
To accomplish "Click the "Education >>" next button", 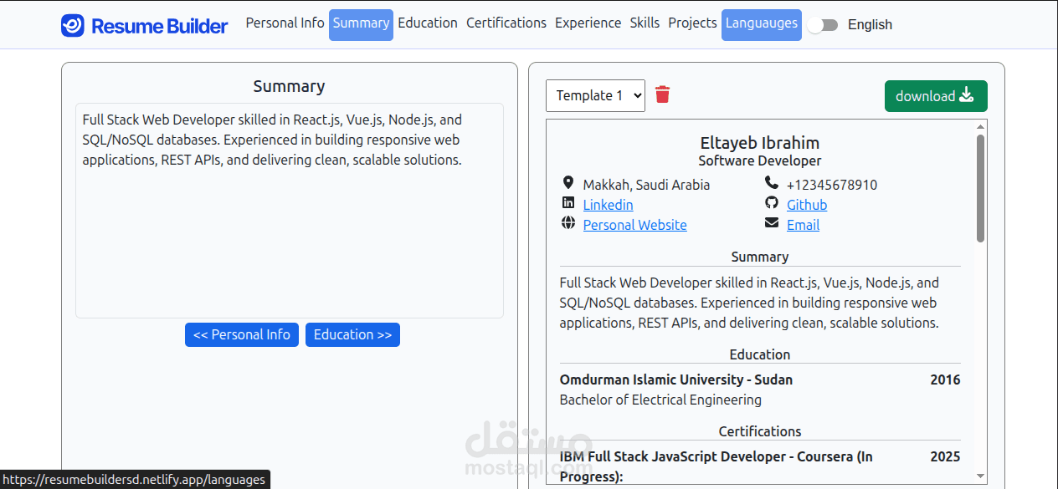I will click(x=352, y=334).
